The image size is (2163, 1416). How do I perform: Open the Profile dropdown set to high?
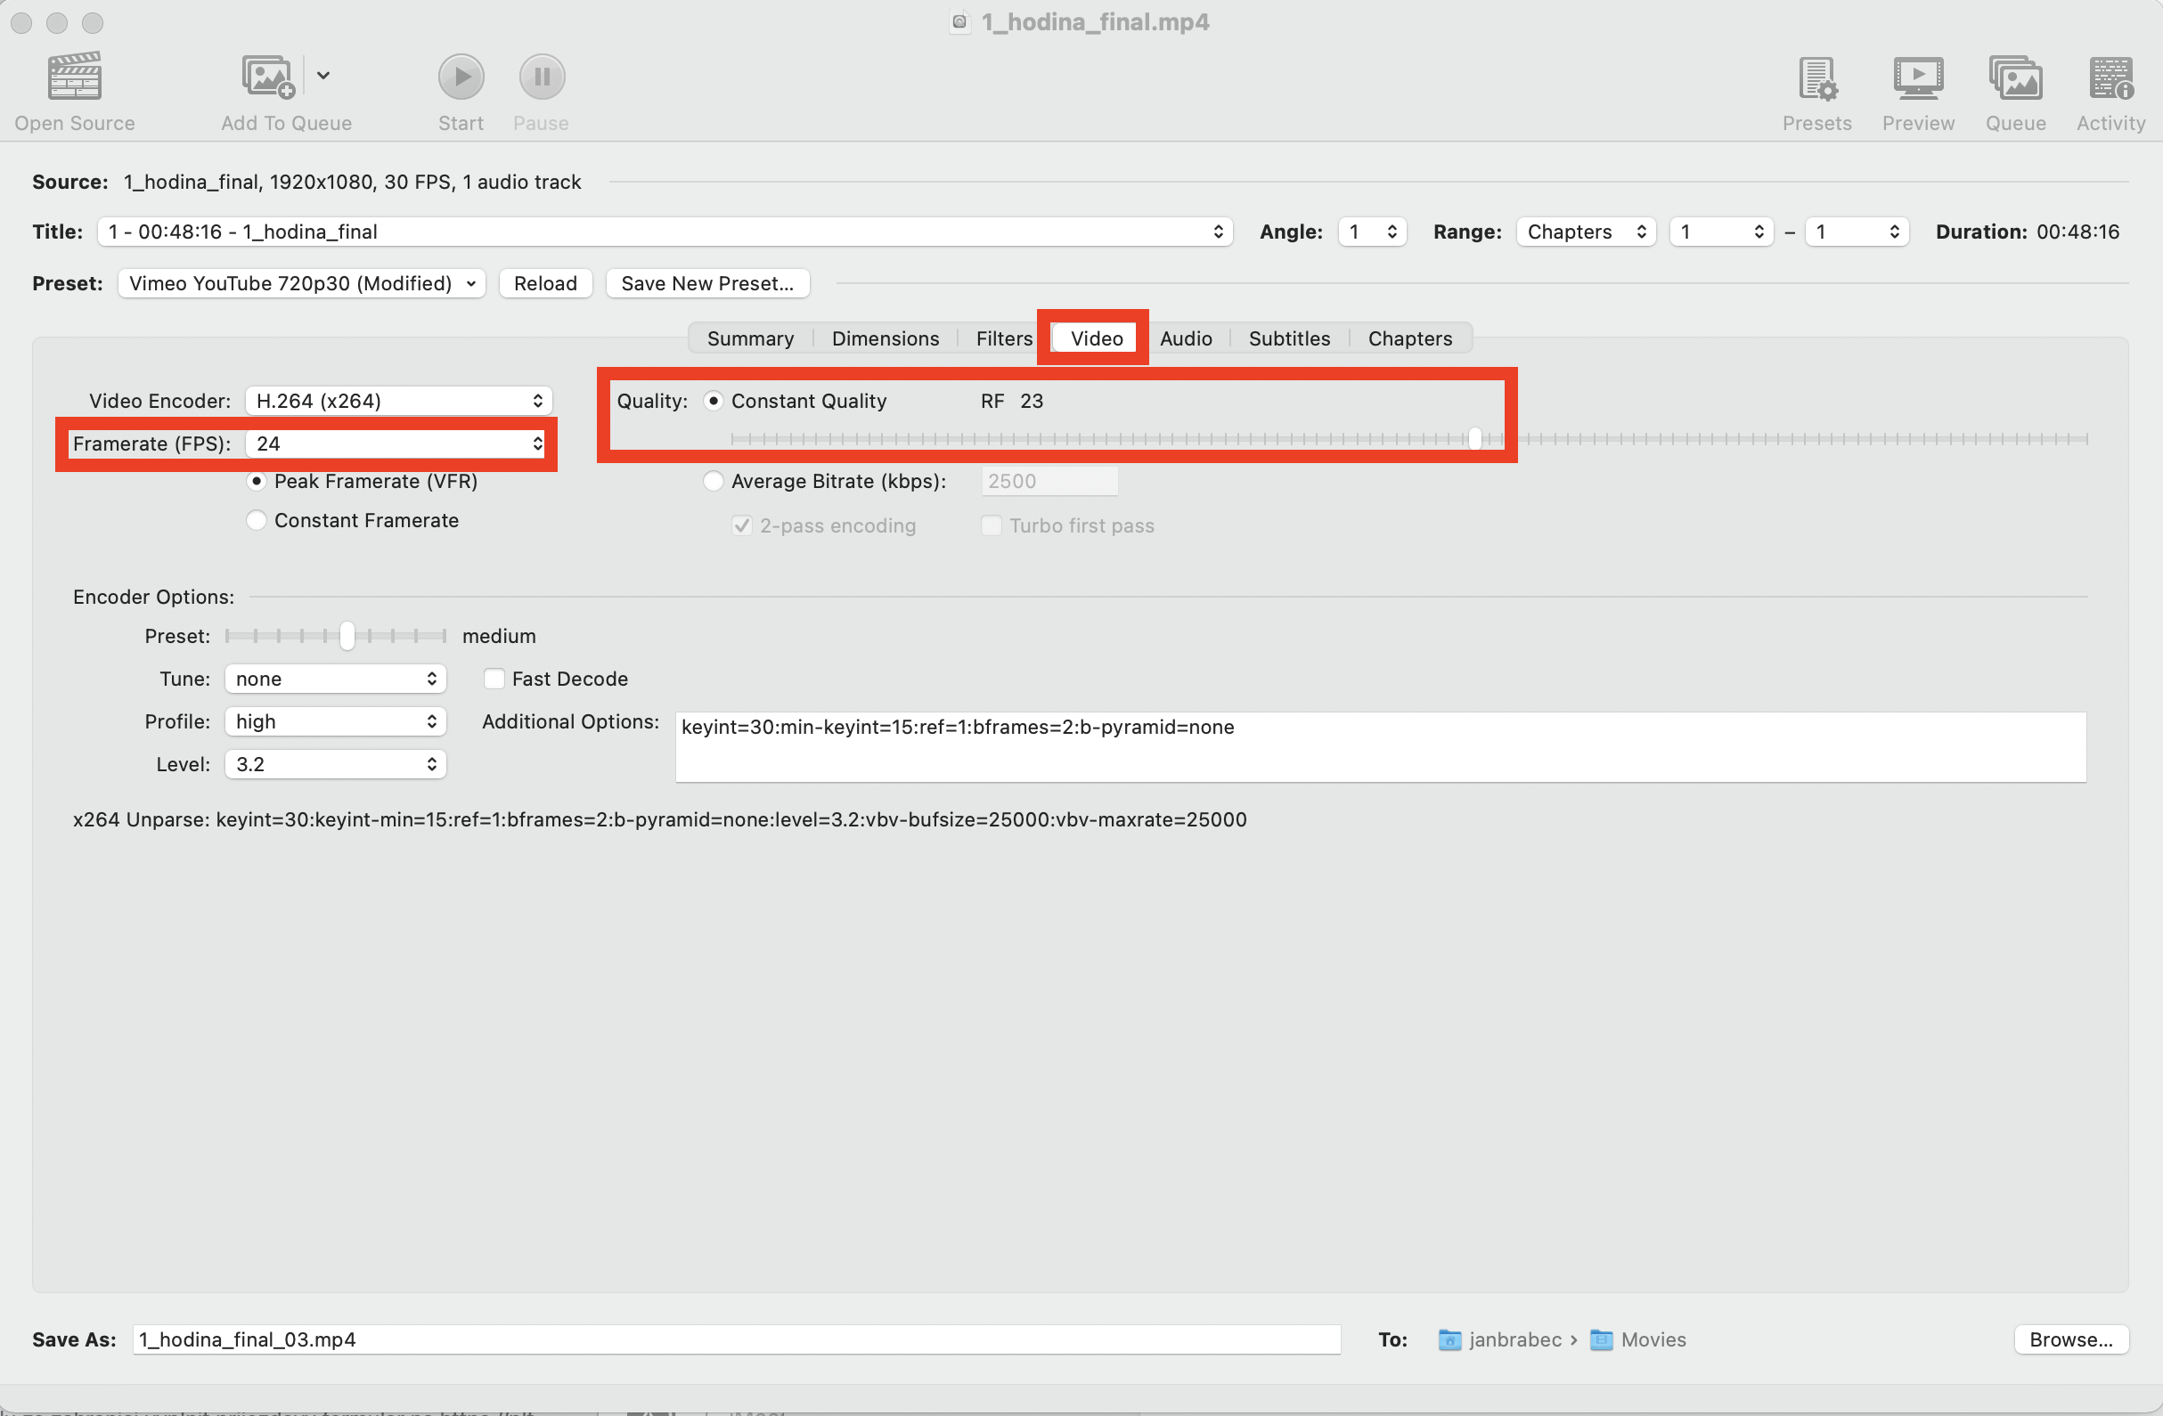pyautogui.click(x=334, y=721)
